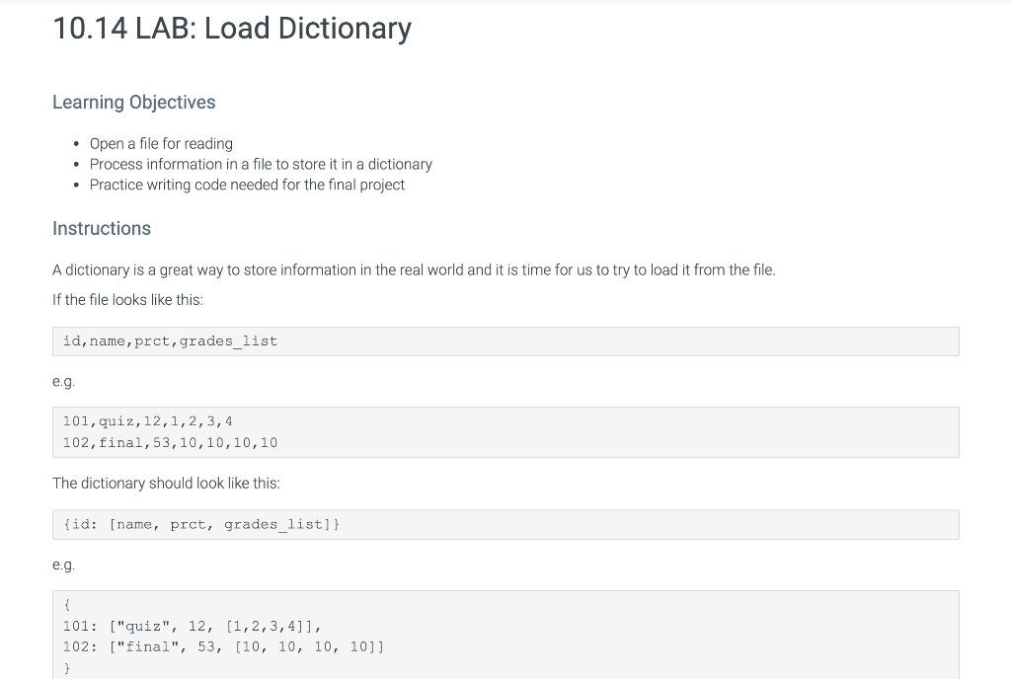Click the second 'e.g.' label
Viewport: 1011px width, 679px height.
tap(63, 565)
